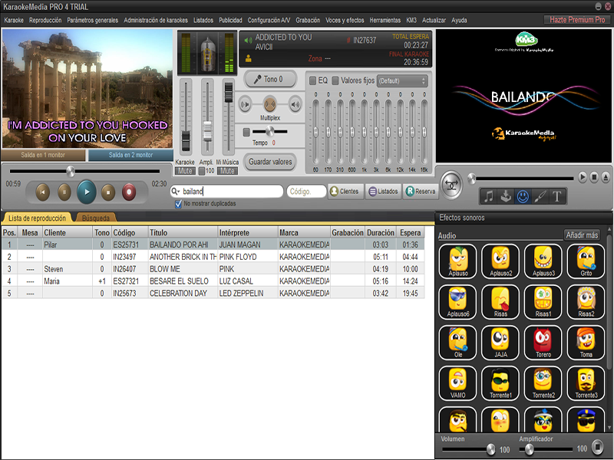This screenshot has width=614, height=460.
Task: Select the BLOW ME playlist row
Action: coord(213,269)
